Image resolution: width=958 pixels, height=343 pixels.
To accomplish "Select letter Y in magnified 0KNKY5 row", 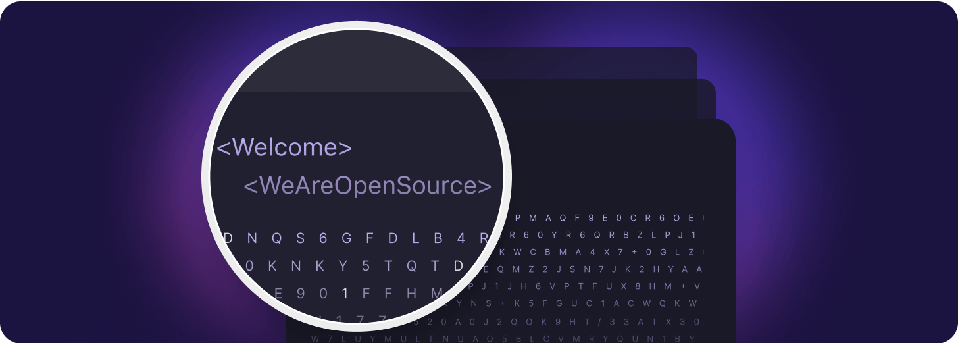I will [x=342, y=266].
